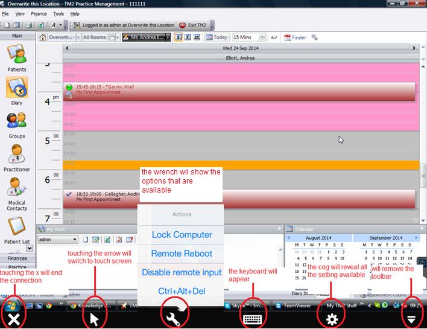Image resolution: width=427 pixels, height=329 pixels.
Task: Click the home location icon
Action: click(42, 37)
